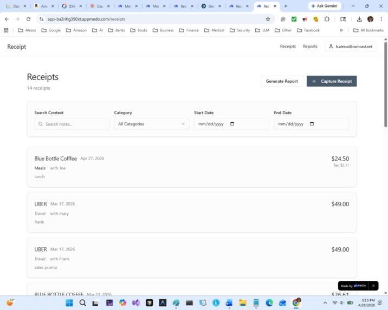Viewport: 388px width, 310px height.
Task: Open Windows taskbar search
Action: 83,302
